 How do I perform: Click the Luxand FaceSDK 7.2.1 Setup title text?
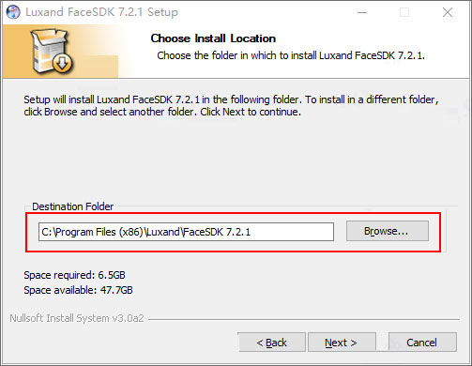[102, 12]
